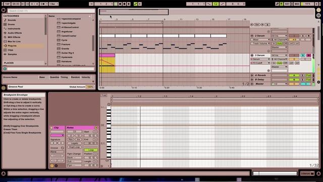Viewport: 323px width, 182px height.
Task: Fold the 3 Serum track
Action: point(252,55)
